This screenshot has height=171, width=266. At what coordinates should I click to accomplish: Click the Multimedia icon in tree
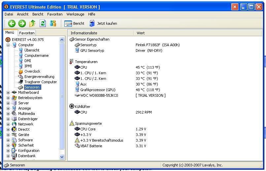point(14,114)
